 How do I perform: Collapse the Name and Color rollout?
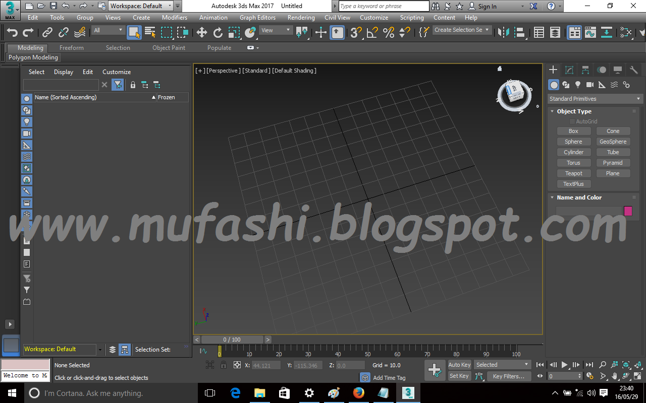[579, 197]
